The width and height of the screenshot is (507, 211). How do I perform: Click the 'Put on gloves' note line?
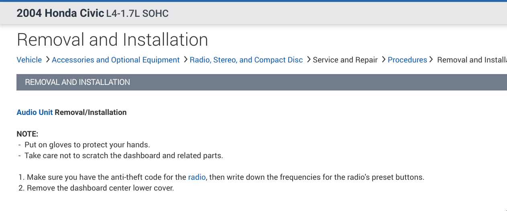click(x=87, y=145)
